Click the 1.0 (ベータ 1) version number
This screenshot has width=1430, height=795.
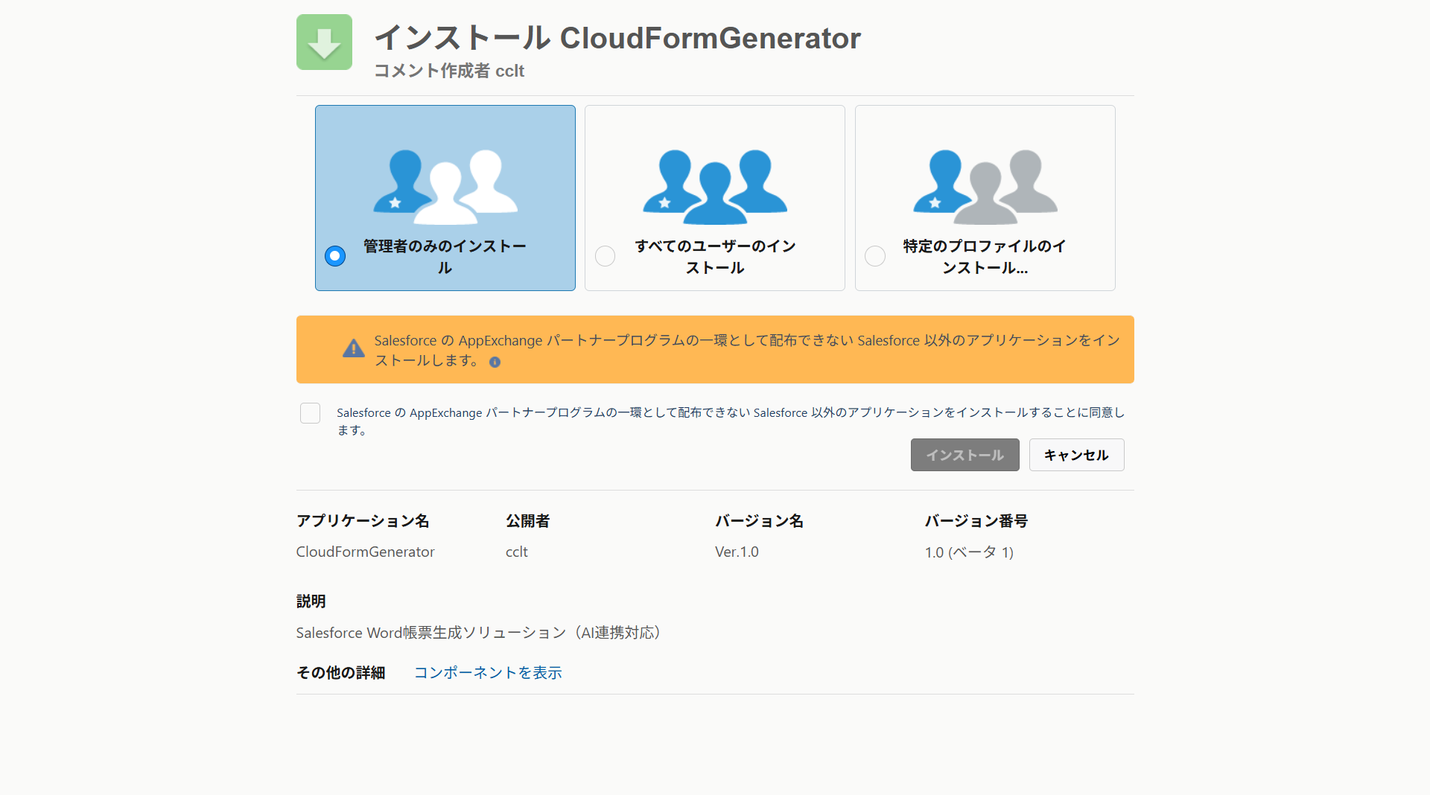pyautogui.click(x=969, y=552)
